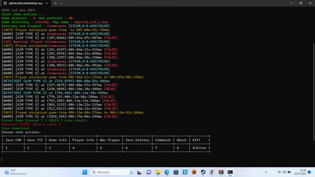Launch Microsoft Edge from the taskbar

pyautogui.click(x=167, y=172)
